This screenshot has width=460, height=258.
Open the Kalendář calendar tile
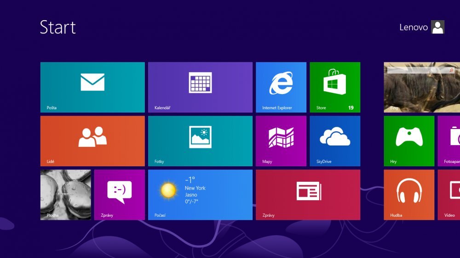tap(200, 87)
